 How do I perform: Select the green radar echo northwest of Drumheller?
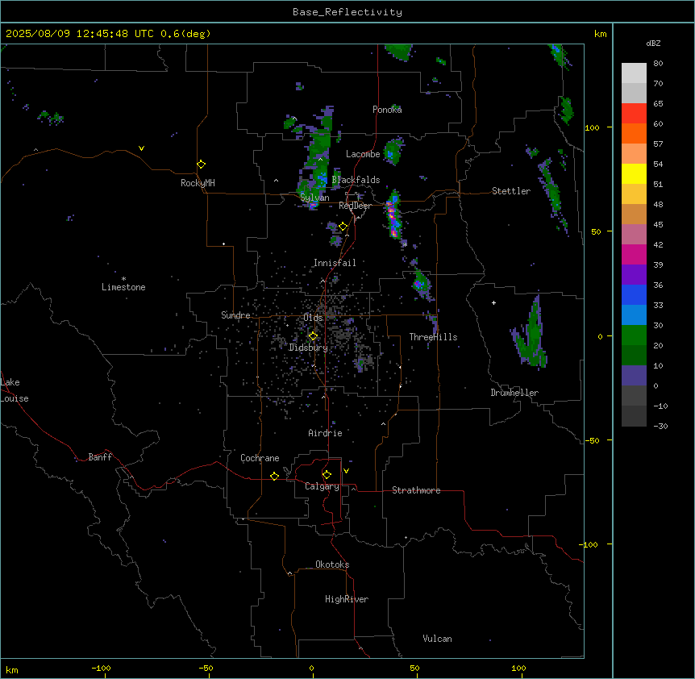(x=530, y=333)
